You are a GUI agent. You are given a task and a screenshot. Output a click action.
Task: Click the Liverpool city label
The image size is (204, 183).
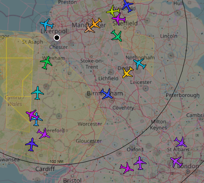[54, 31]
